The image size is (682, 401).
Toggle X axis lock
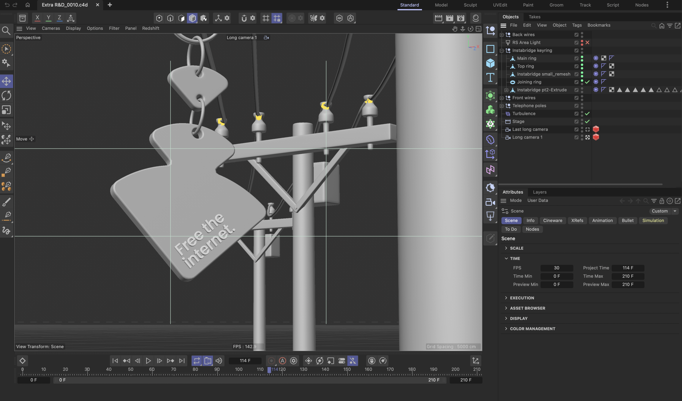pos(37,18)
